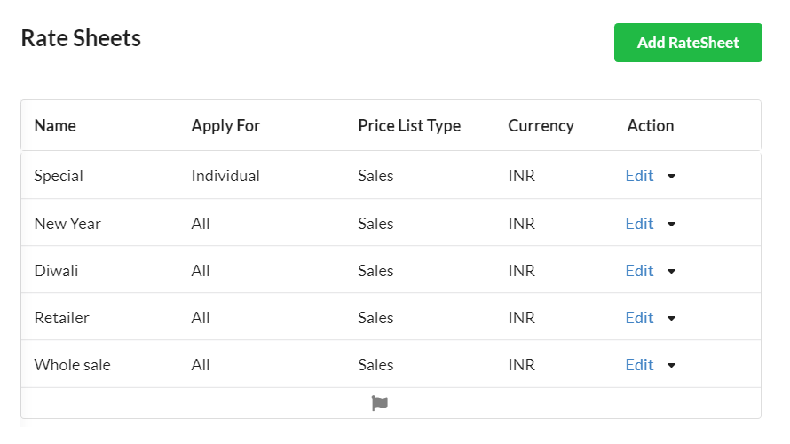Screen dimensions: 790x444
Task: Select the Special row name cell
Action: 59,176
